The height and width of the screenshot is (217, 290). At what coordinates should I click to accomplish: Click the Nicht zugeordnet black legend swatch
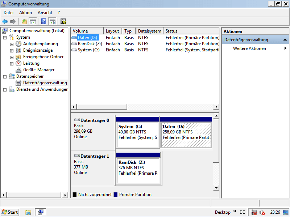(x=75, y=195)
